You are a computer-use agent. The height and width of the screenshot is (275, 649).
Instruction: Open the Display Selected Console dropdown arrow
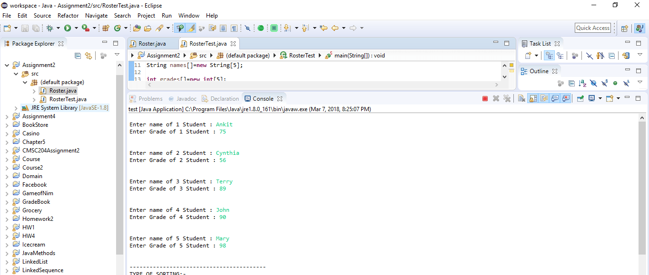(x=600, y=98)
